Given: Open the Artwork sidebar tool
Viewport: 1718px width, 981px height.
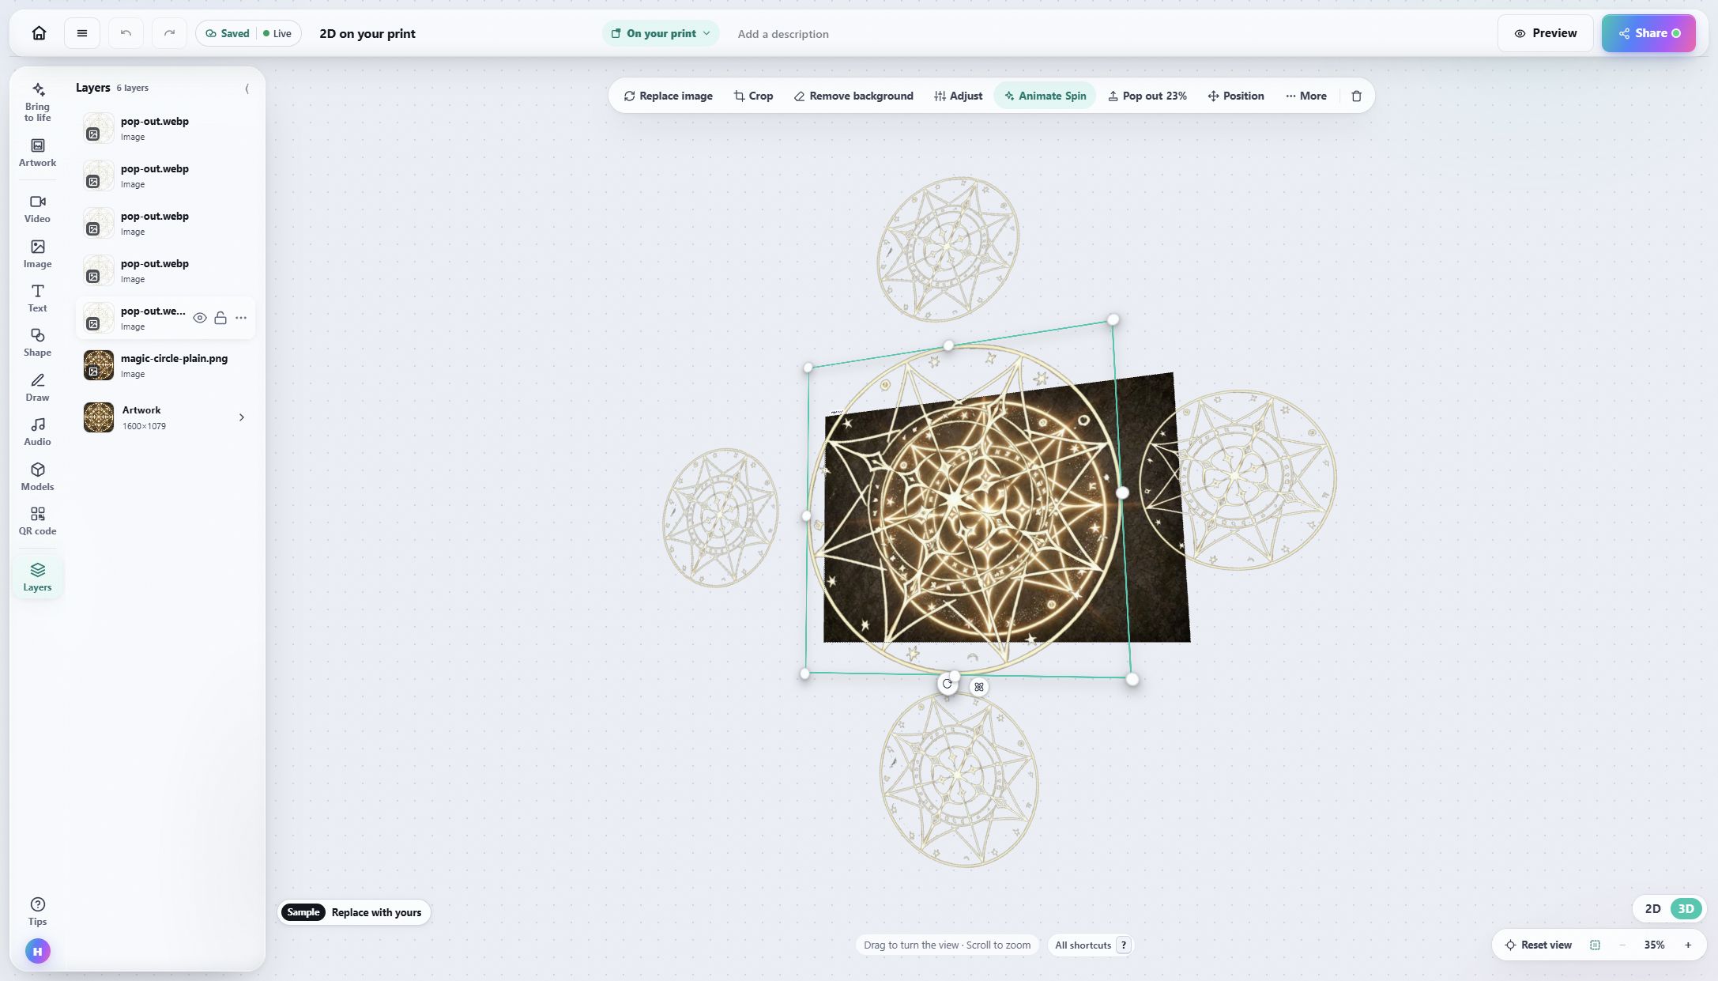Looking at the screenshot, I should (x=37, y=153).
